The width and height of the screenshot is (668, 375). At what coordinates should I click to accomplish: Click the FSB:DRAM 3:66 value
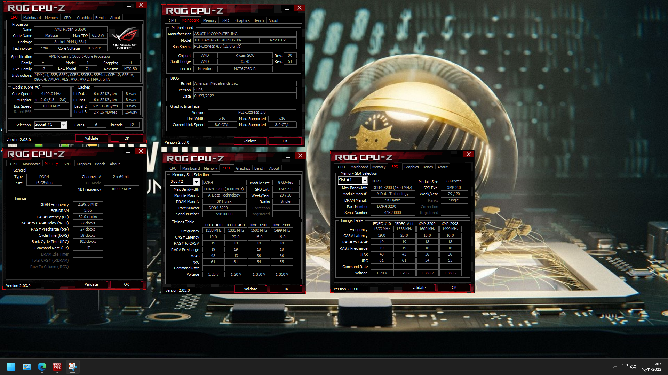(x=88, y=211)
